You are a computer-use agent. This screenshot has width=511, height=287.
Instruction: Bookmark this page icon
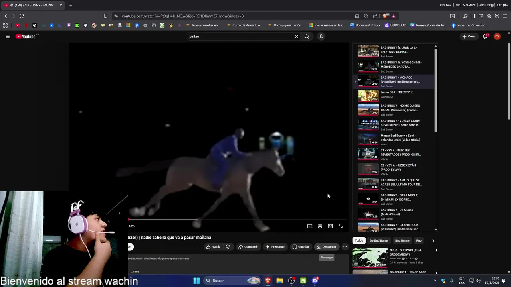pos(105,16)
